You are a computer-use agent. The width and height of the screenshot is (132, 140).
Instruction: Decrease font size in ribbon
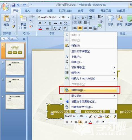click(60, 28)
